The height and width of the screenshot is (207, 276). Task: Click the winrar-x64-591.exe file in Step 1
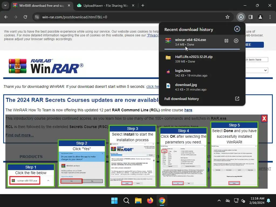25,181
